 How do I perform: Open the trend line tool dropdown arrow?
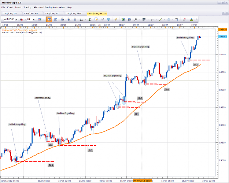click(165, 19)
